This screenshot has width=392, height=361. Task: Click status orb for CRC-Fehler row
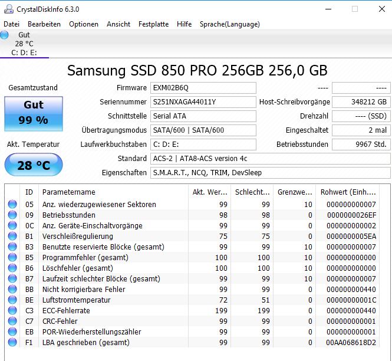pyautogui.click(x=12, y=321)
